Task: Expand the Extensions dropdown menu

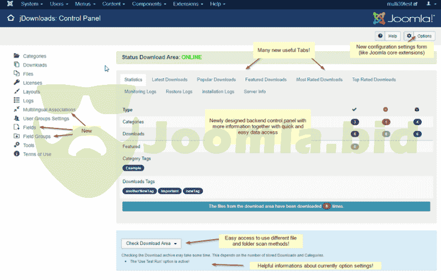Action: click(x=187, y=4)
